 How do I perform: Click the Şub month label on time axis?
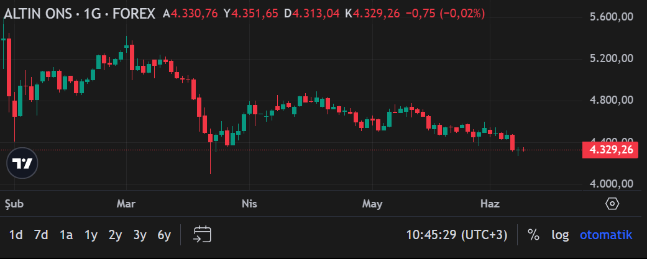click(x=14, y=204)
